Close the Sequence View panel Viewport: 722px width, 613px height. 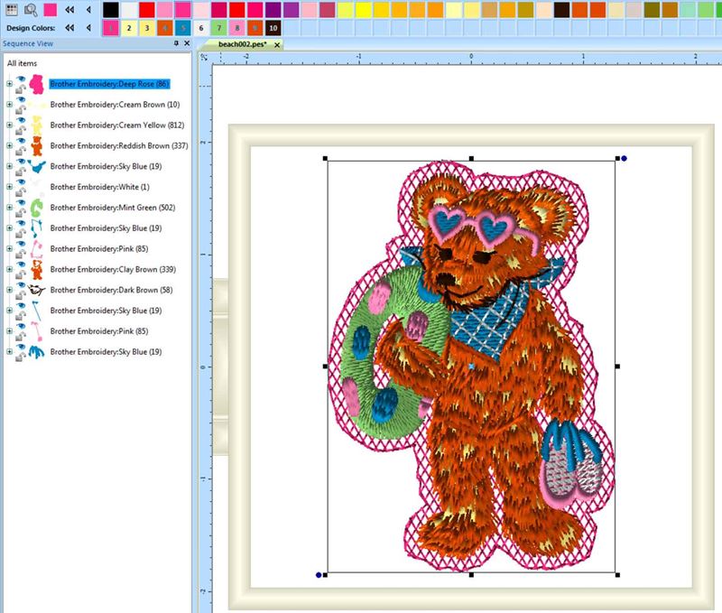187,42
